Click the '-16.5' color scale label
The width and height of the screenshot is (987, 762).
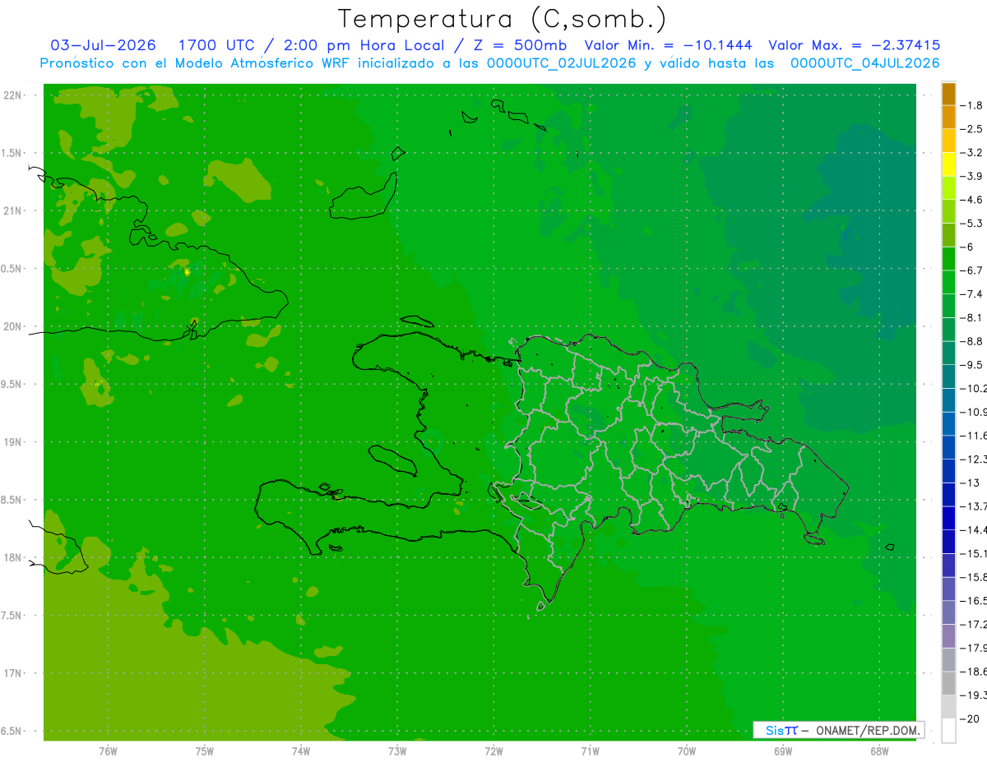pos(974,601)
